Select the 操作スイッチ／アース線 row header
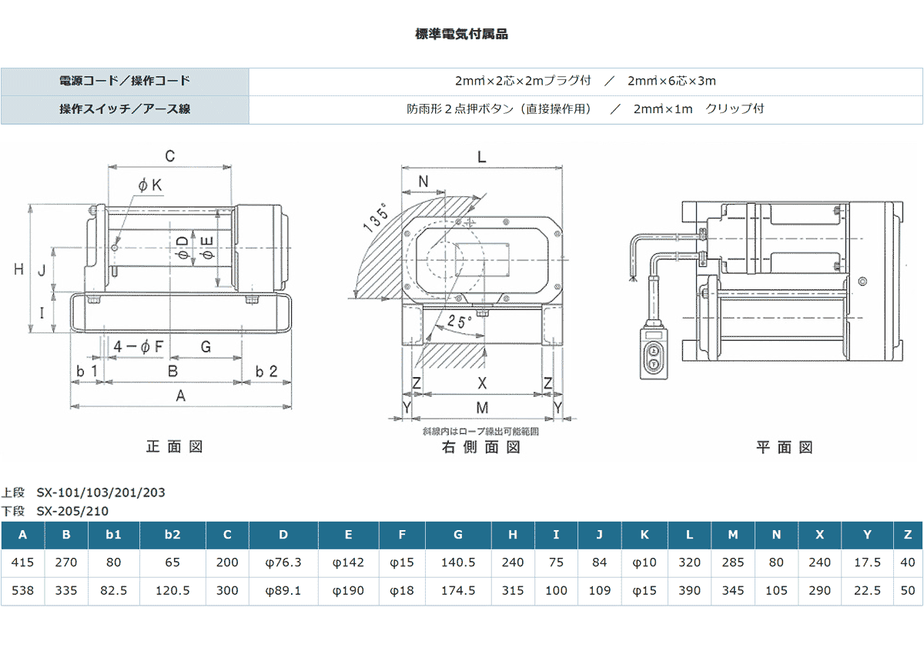 (x=125, y=109)
